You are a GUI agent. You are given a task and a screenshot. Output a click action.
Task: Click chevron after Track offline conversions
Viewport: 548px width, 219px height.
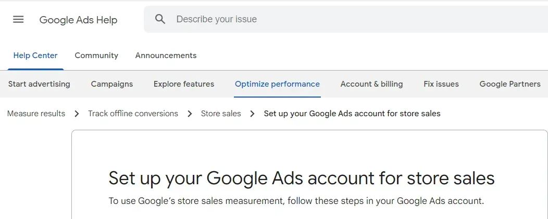tap(190, 114)
